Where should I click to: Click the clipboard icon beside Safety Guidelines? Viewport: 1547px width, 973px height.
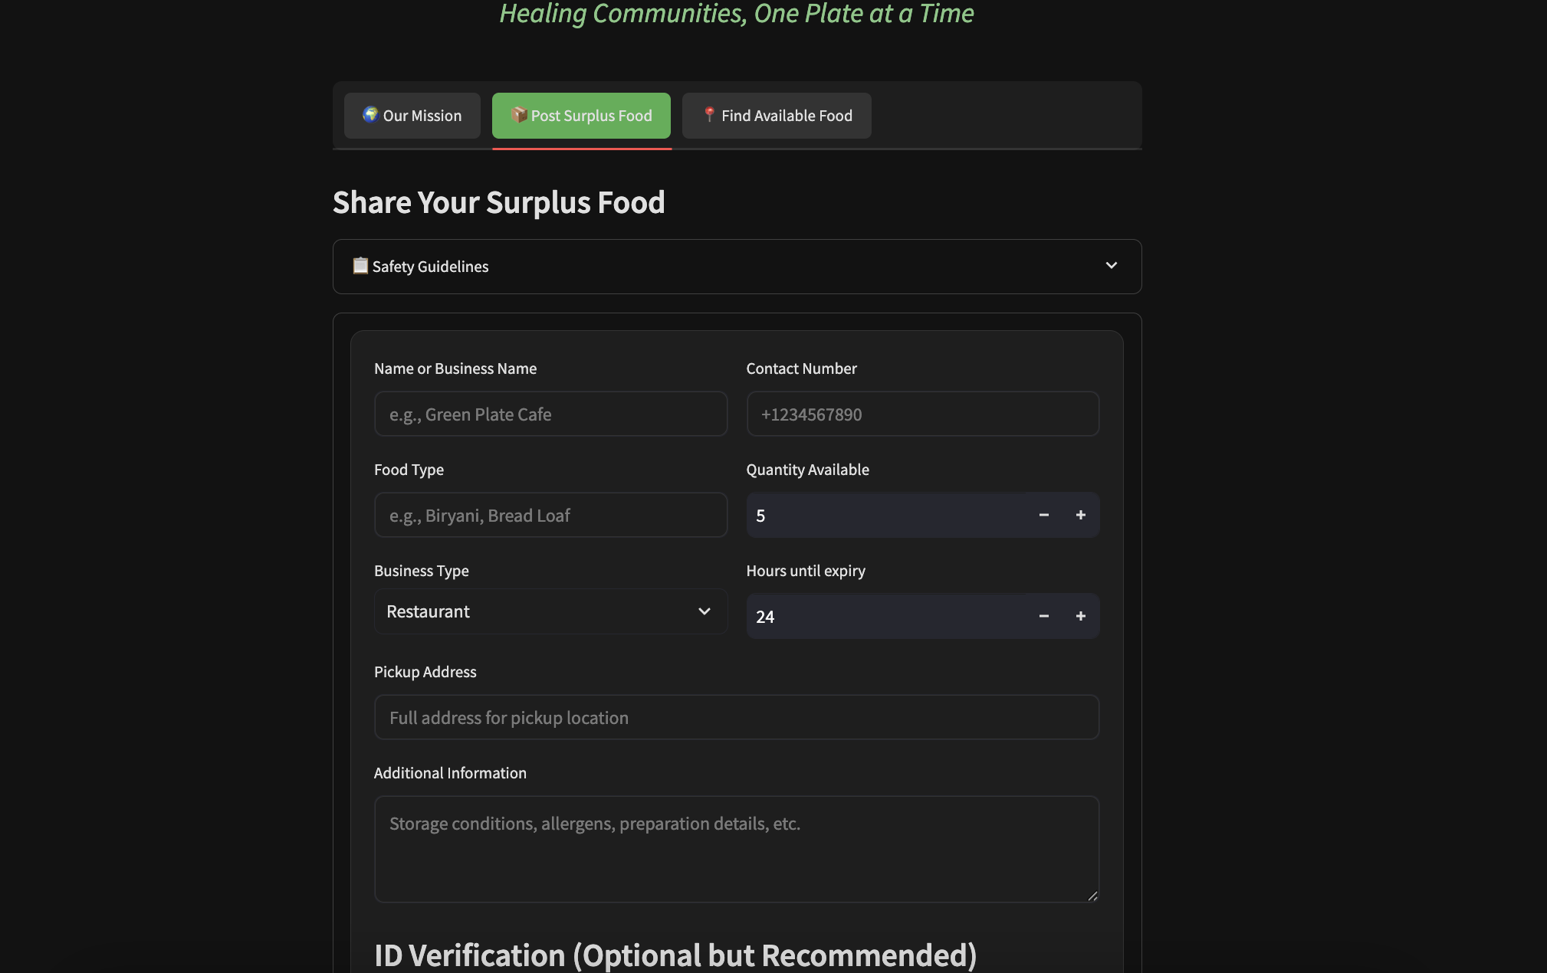(360, 266)
